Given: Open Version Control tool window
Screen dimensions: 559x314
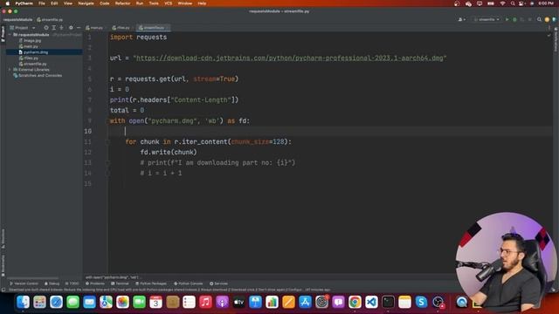Looking at the screenshot, I should 24,283.
